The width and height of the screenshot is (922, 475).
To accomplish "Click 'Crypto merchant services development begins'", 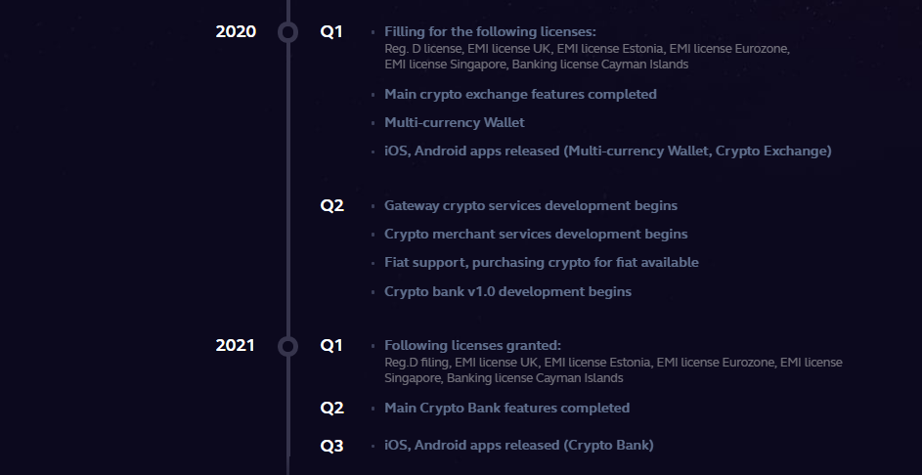I will tap(536, 234).
